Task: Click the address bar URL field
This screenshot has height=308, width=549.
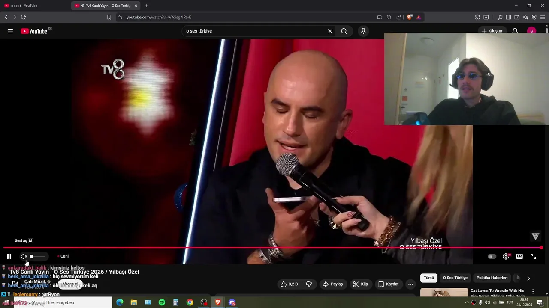Action: pyautogui.click(x=249, y=17)
